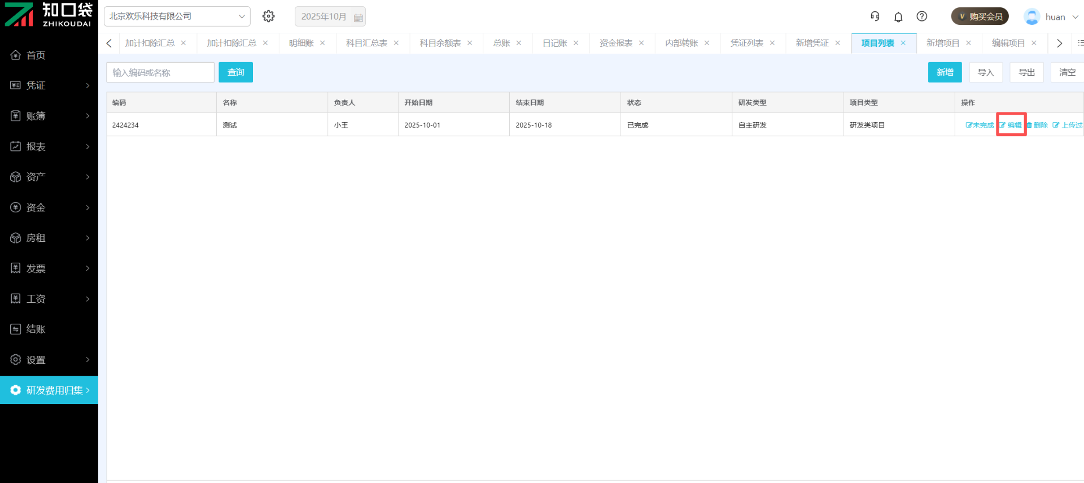Focus the code or name search field
Screen dimensions: 1084x483
160,72
